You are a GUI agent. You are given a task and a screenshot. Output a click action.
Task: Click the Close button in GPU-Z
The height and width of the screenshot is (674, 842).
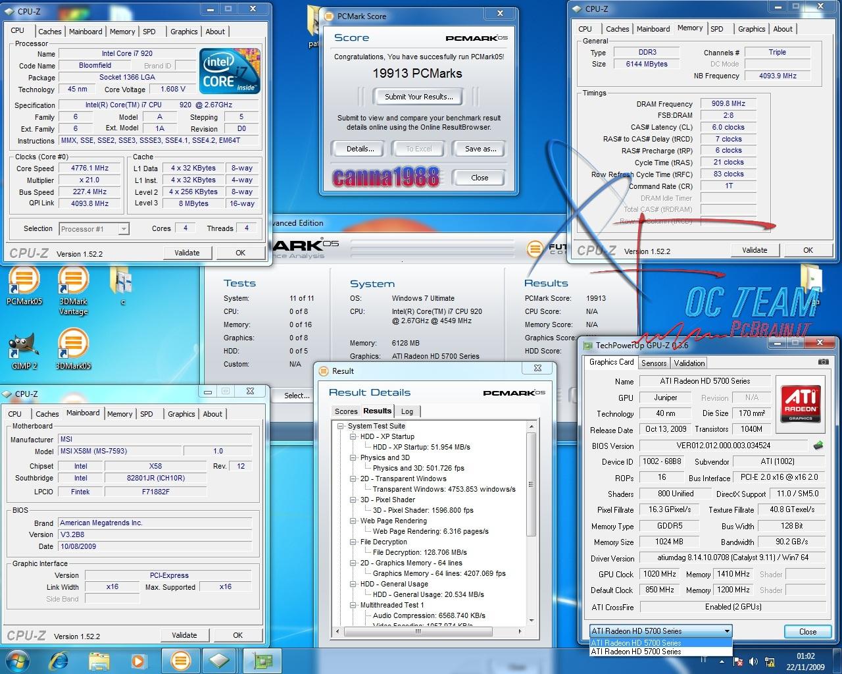pyautogui.click(x=808, y=631)
